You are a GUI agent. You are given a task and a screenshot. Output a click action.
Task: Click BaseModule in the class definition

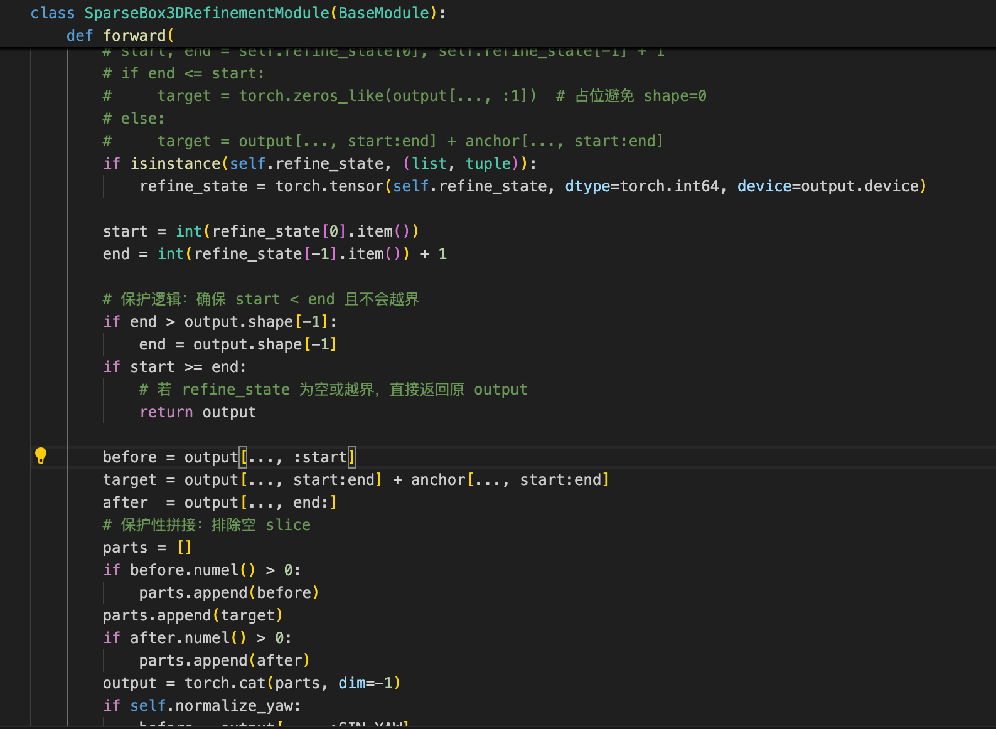(383, 13)
